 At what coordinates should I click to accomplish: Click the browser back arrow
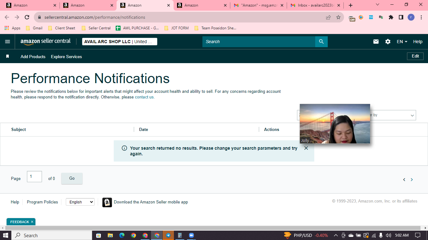pos(7,17)
